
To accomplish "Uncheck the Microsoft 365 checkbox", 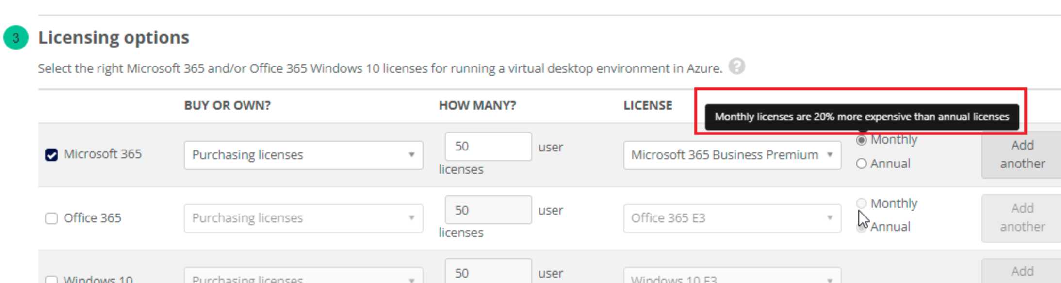I will (51, 155).
